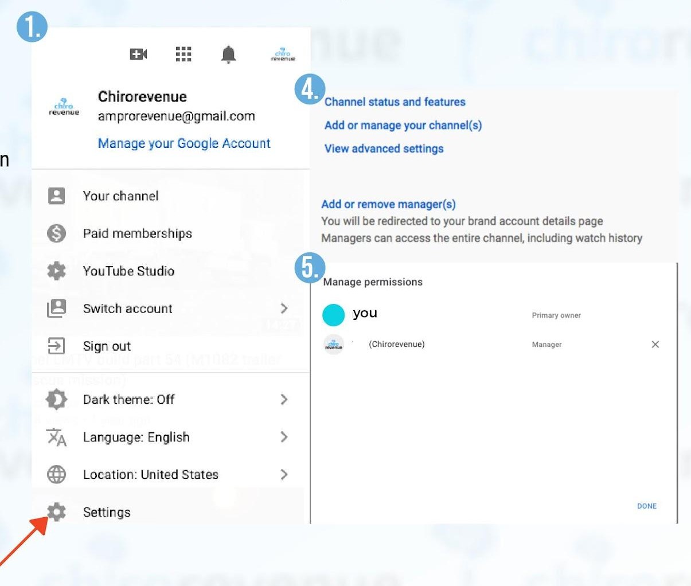
Task: Click the Paid memberships dollar icon
Action: click(x=56, y=233)
